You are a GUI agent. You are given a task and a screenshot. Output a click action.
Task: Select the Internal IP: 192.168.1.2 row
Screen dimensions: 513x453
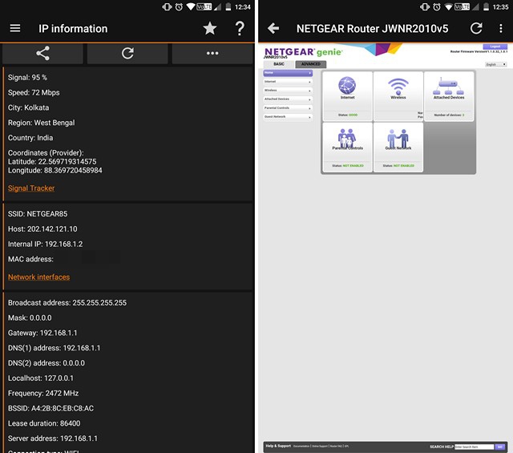pos(45,244)
